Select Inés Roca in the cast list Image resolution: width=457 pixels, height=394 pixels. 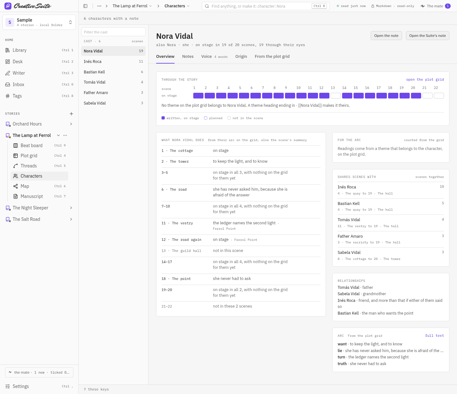tap(113, 61)
